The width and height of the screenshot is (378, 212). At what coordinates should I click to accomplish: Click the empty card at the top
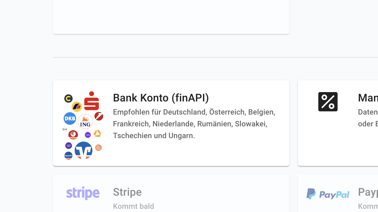point(171,16)
